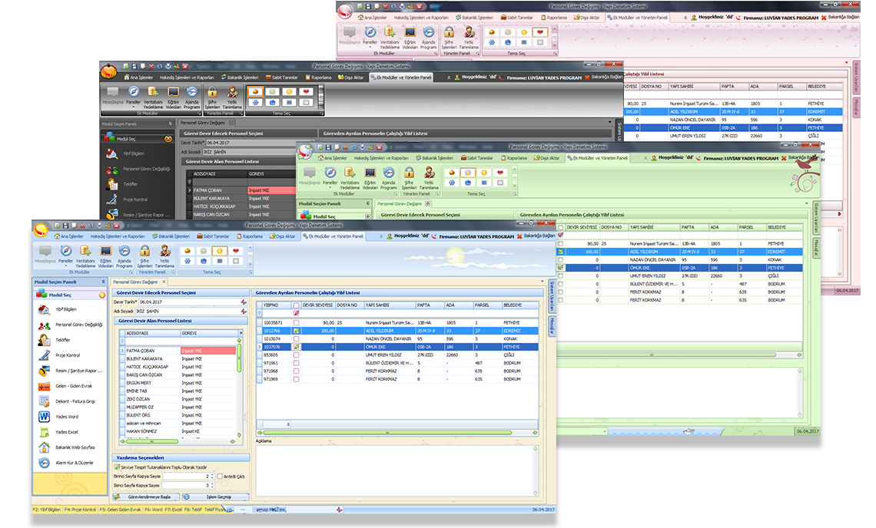
Task: Click the Görevlendirmeye Başla button
Action: [148, 497]
